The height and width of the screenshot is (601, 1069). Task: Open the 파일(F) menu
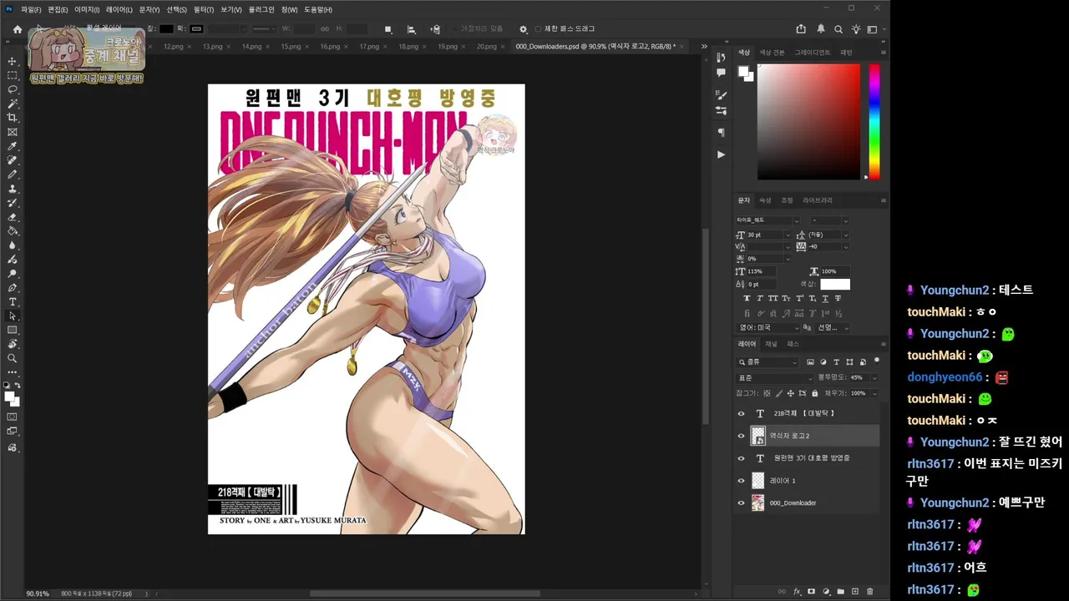coord(31,9)
